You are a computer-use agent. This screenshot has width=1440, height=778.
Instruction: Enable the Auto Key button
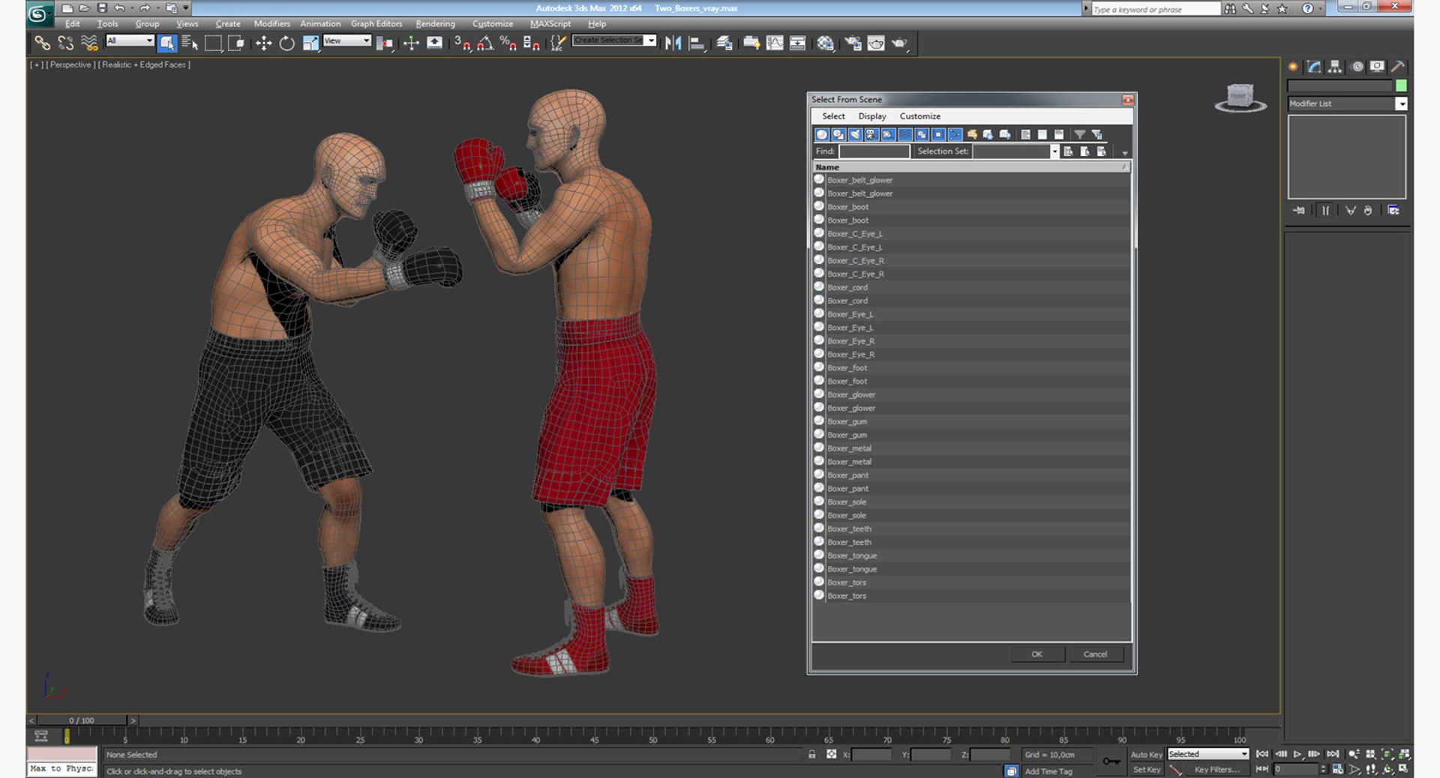(1146, 755)
